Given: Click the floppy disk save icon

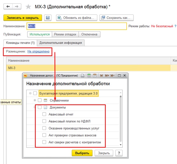Looking at the screenshot, I should coord(48,18).
